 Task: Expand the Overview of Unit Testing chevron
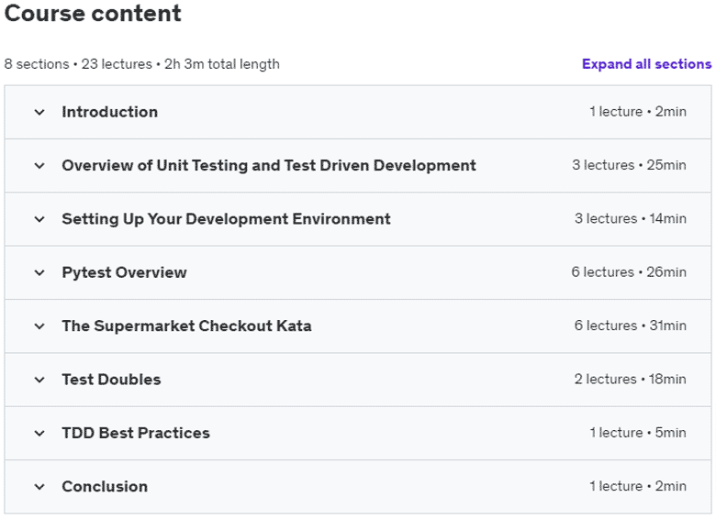(x=39, y=165)
